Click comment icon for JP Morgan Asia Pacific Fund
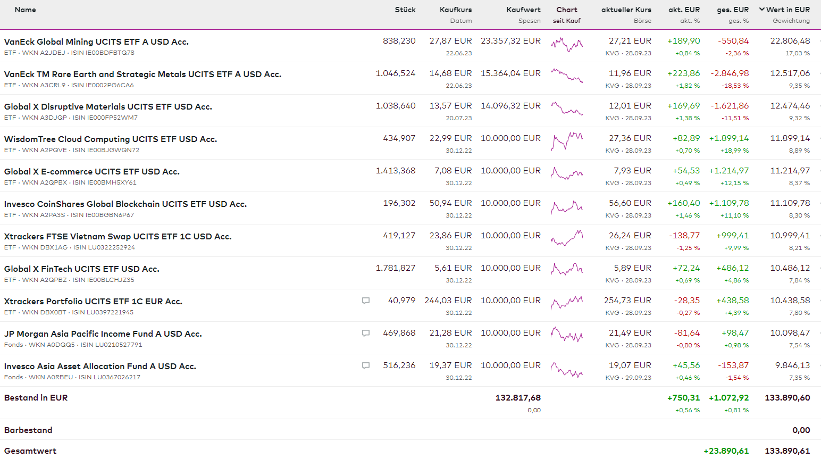 coord(366,334)
